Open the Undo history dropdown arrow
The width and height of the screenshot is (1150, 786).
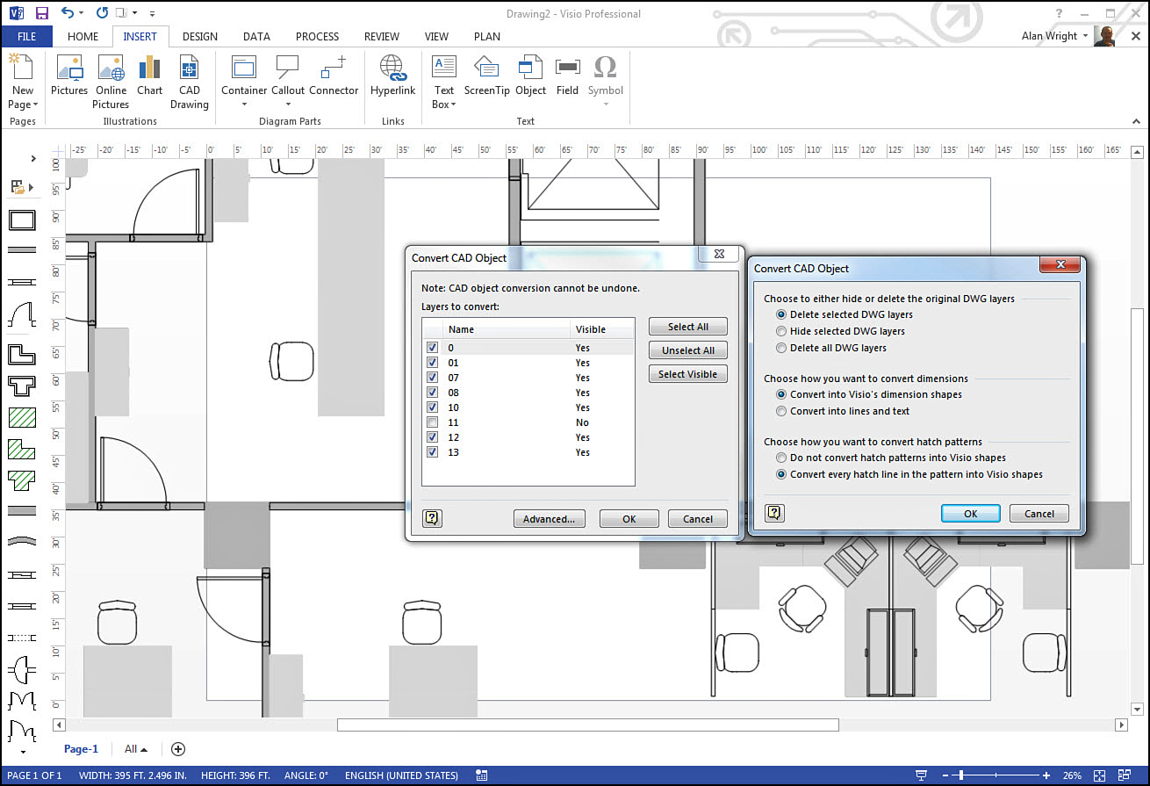coord(82,14)
